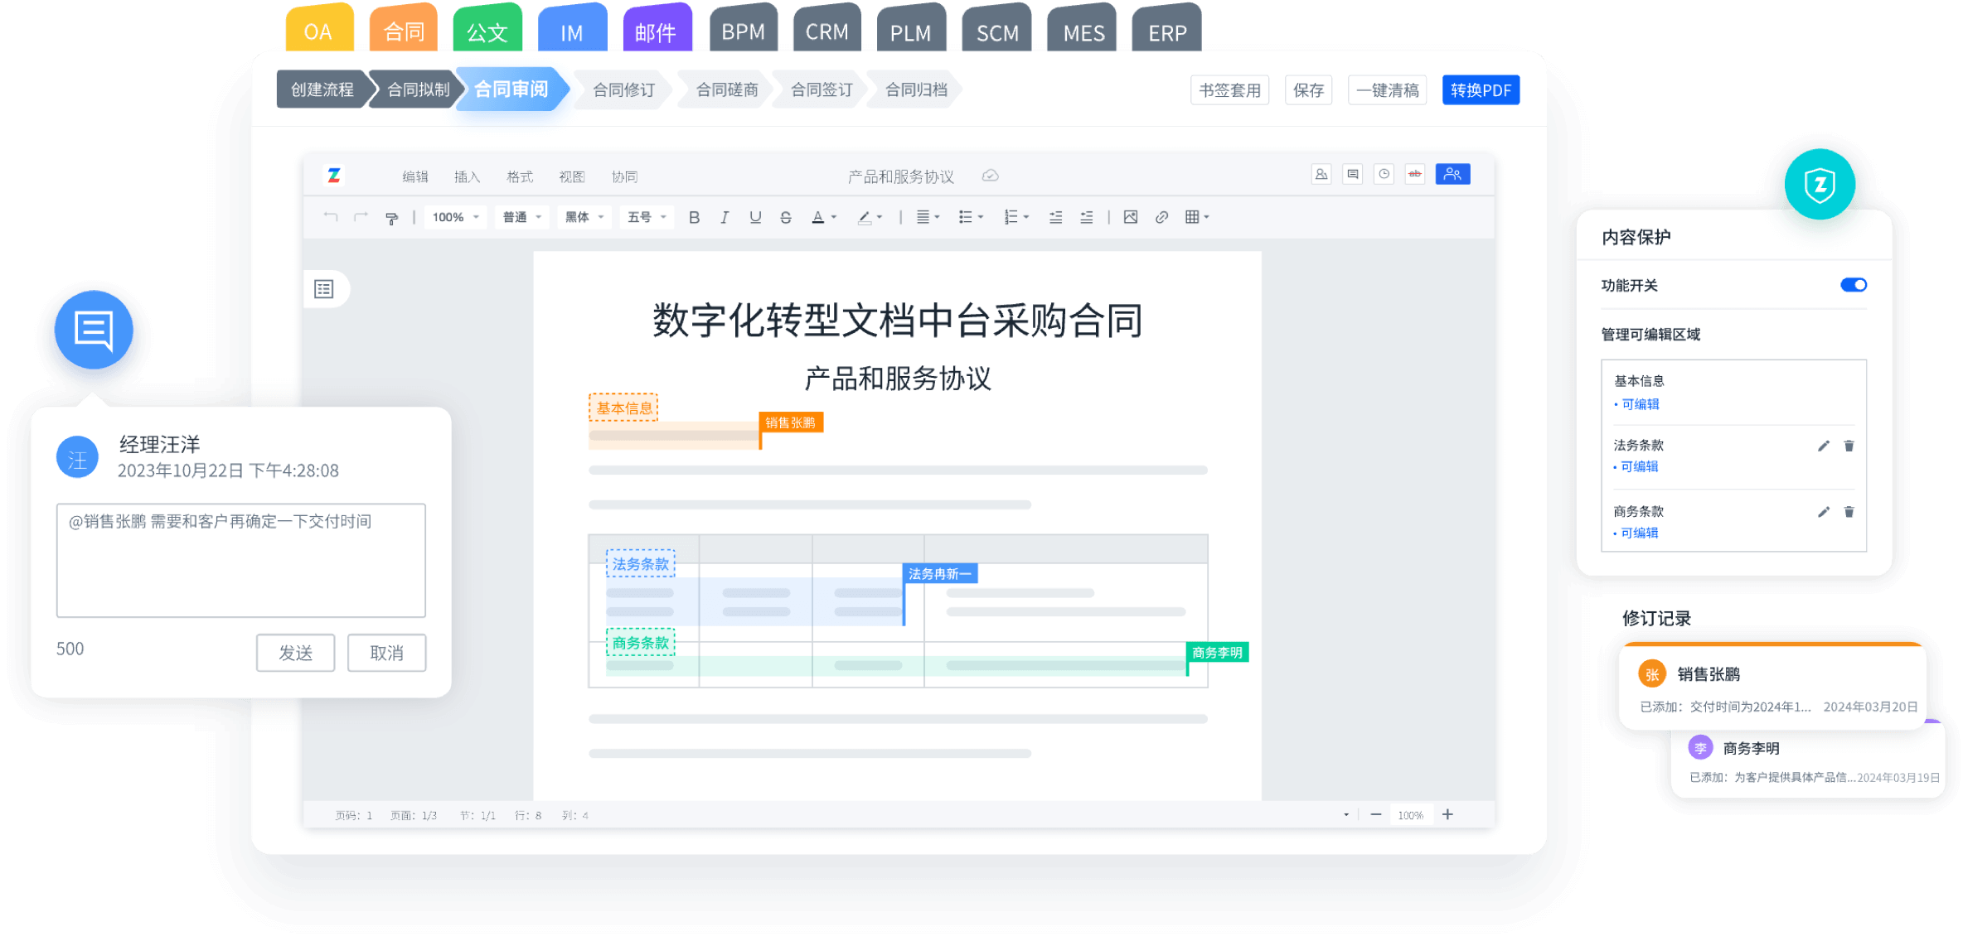Open the document outline sidebar icon
The image size is (1963, 946).
(x=324, y=289)
